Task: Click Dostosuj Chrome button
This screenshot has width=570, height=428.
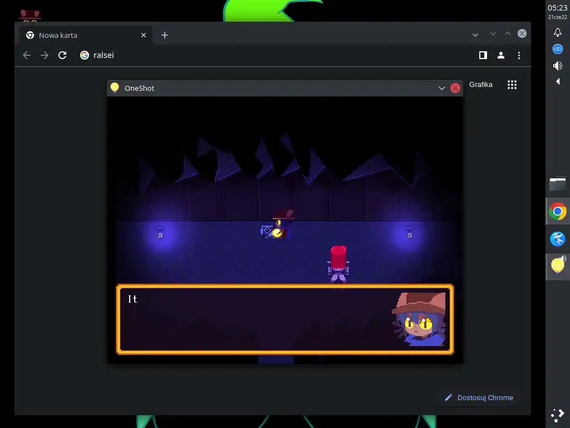Action: coord(479,398)
